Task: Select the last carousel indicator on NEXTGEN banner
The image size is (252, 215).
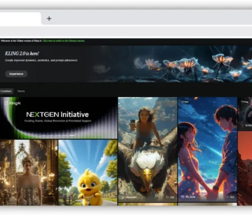Action: click(72, 136)
